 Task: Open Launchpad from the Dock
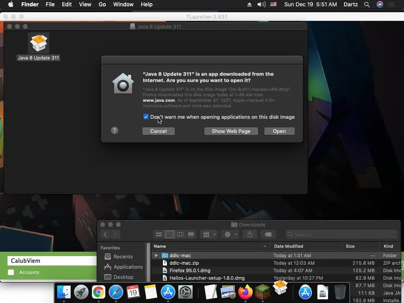[81, 292]
